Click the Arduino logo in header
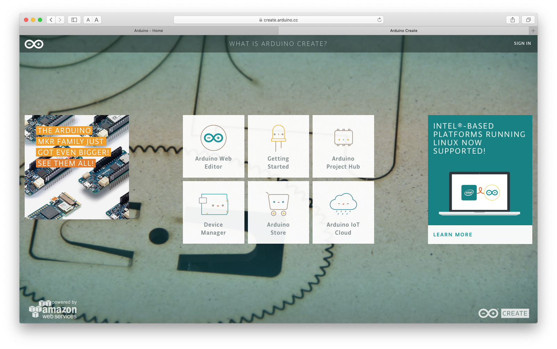The height and width of the screenshot is (349, 557). click(x=34, y=44)
